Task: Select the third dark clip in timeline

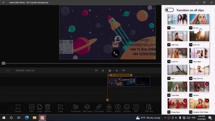Action: (x=143, y=81)
